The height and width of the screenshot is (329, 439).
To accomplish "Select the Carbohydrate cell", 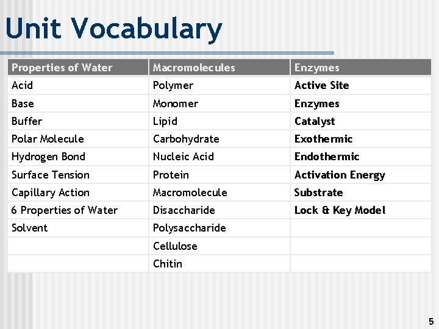I will coord(186,139).
